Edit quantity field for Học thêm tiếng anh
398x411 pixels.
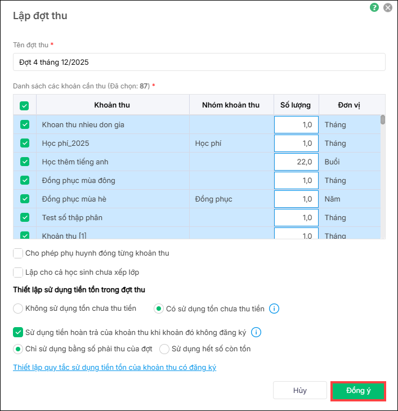[296, 162]
